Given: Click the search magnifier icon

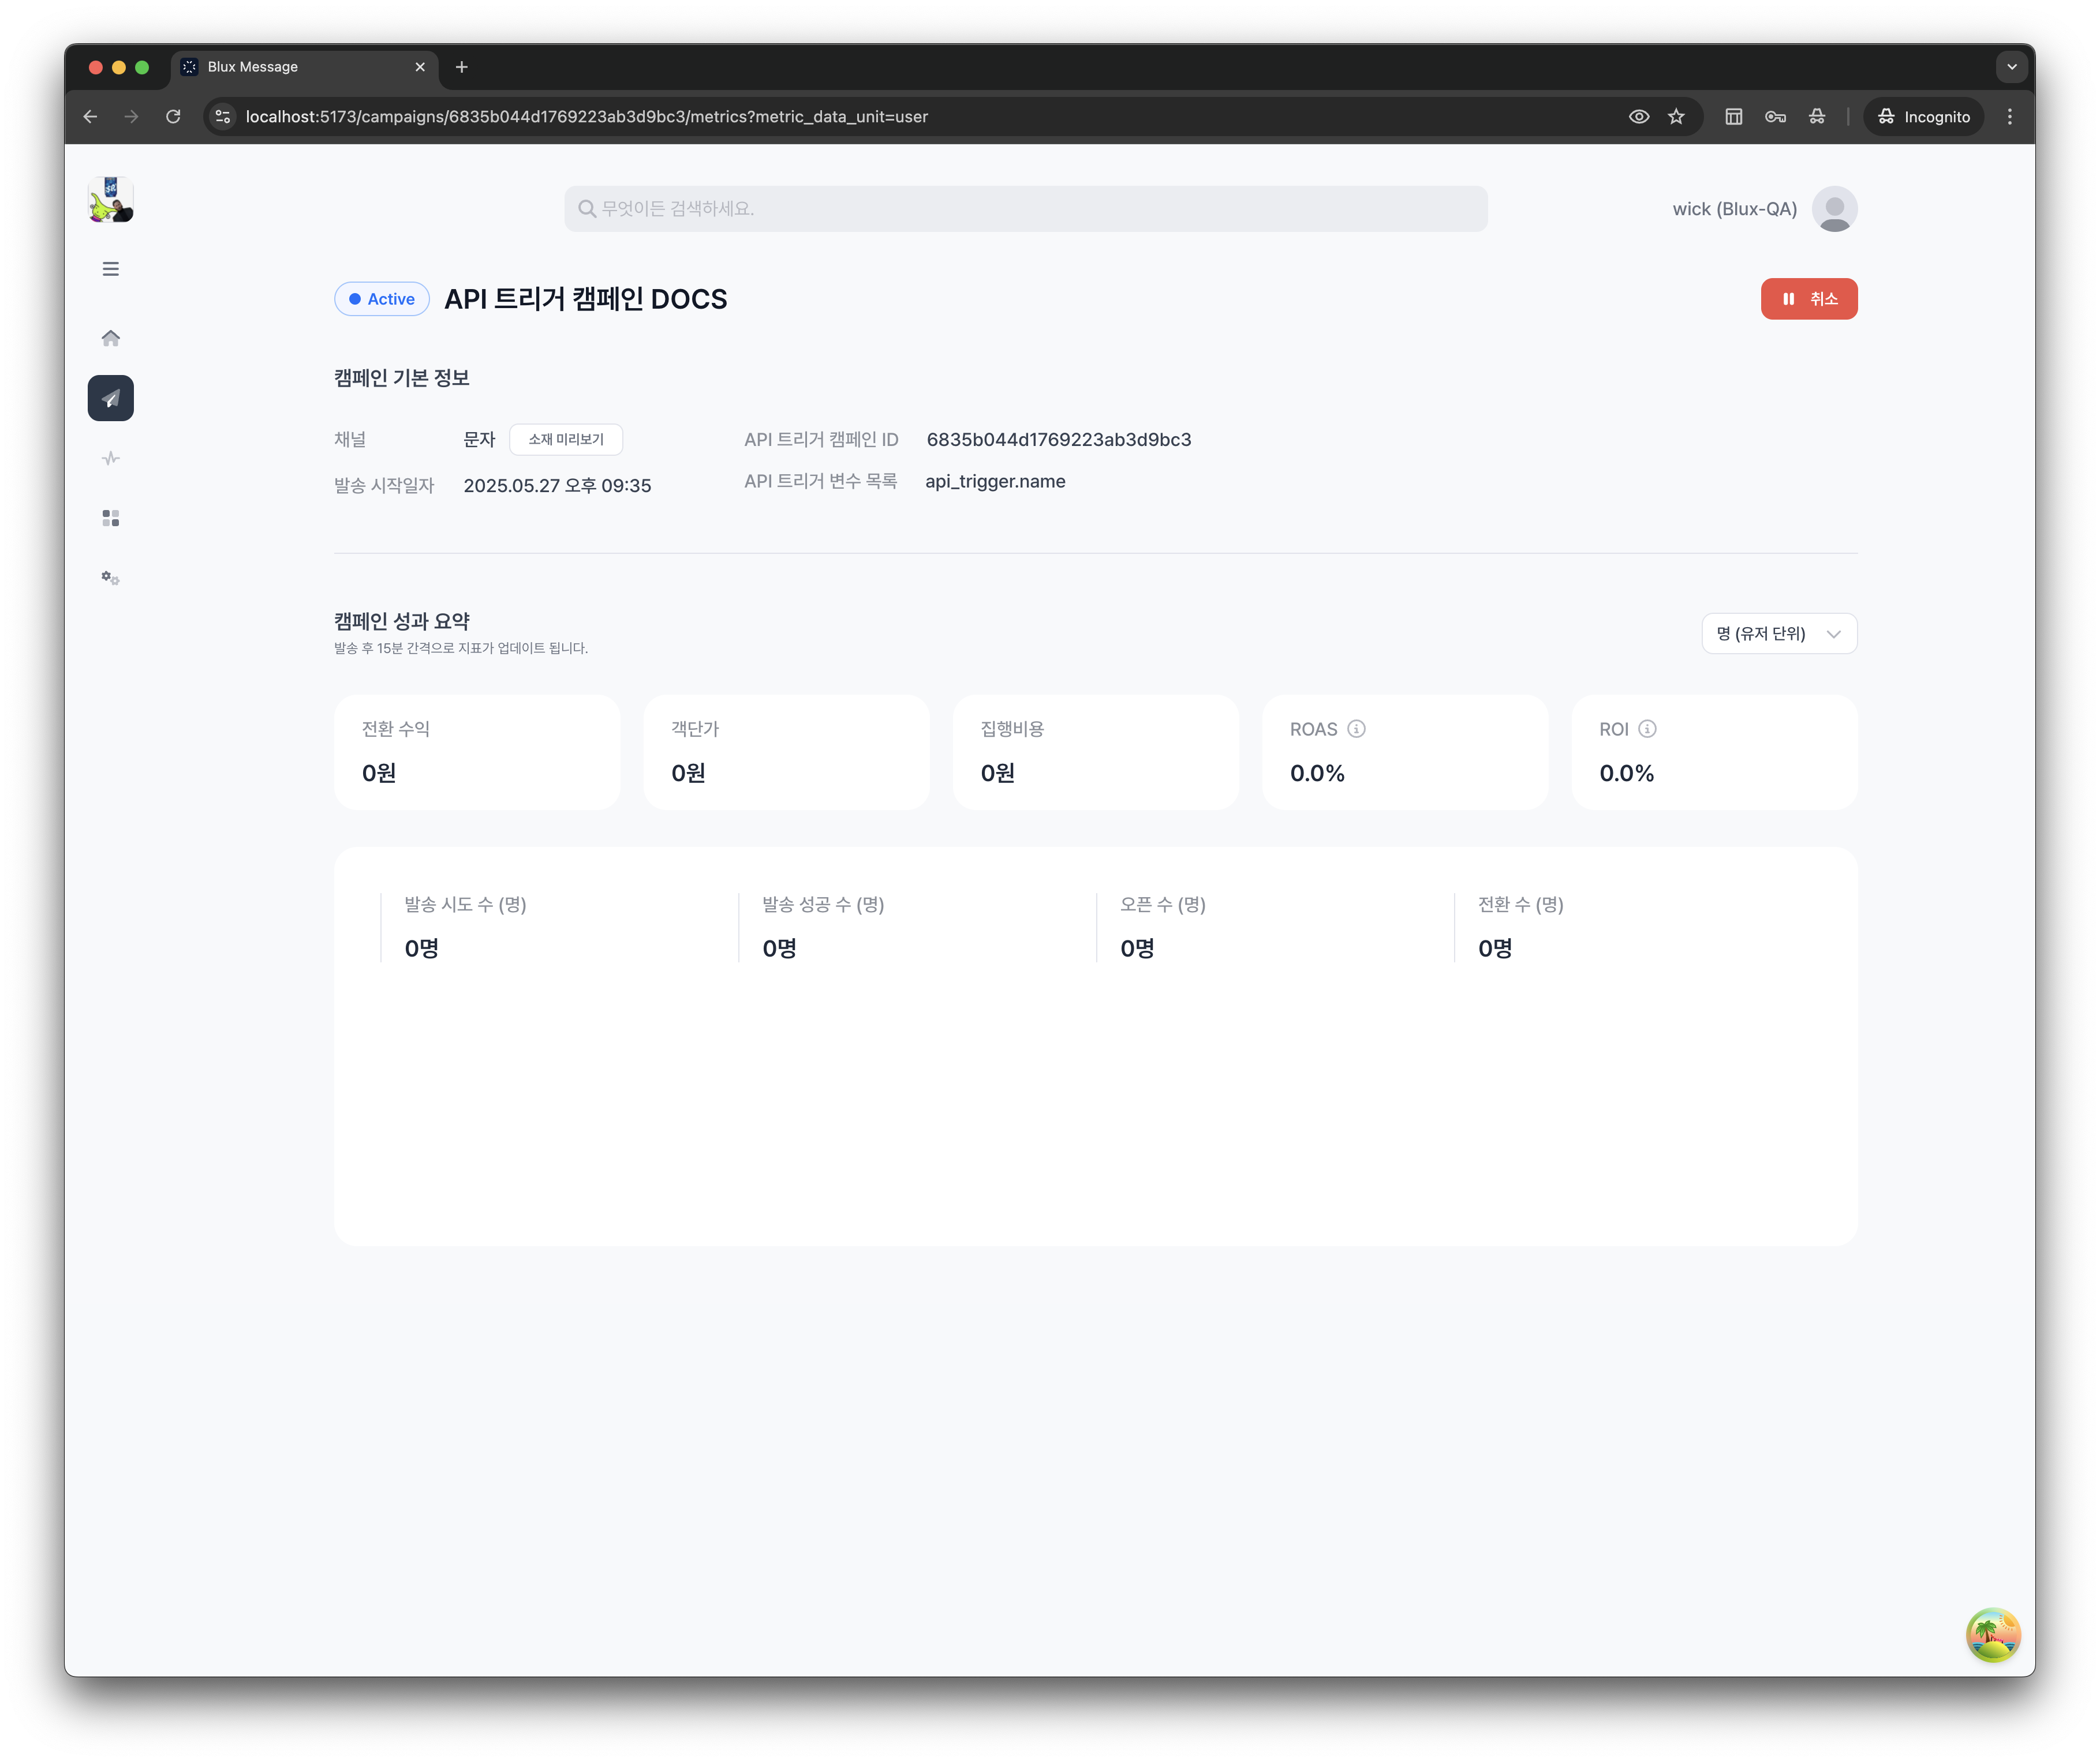Looking at the screenshot, I should 587,209.
